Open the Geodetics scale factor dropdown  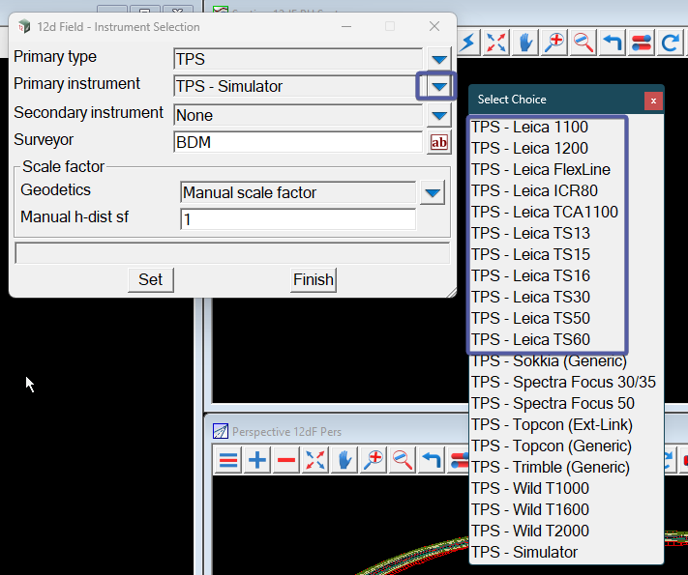coord(433,193)
